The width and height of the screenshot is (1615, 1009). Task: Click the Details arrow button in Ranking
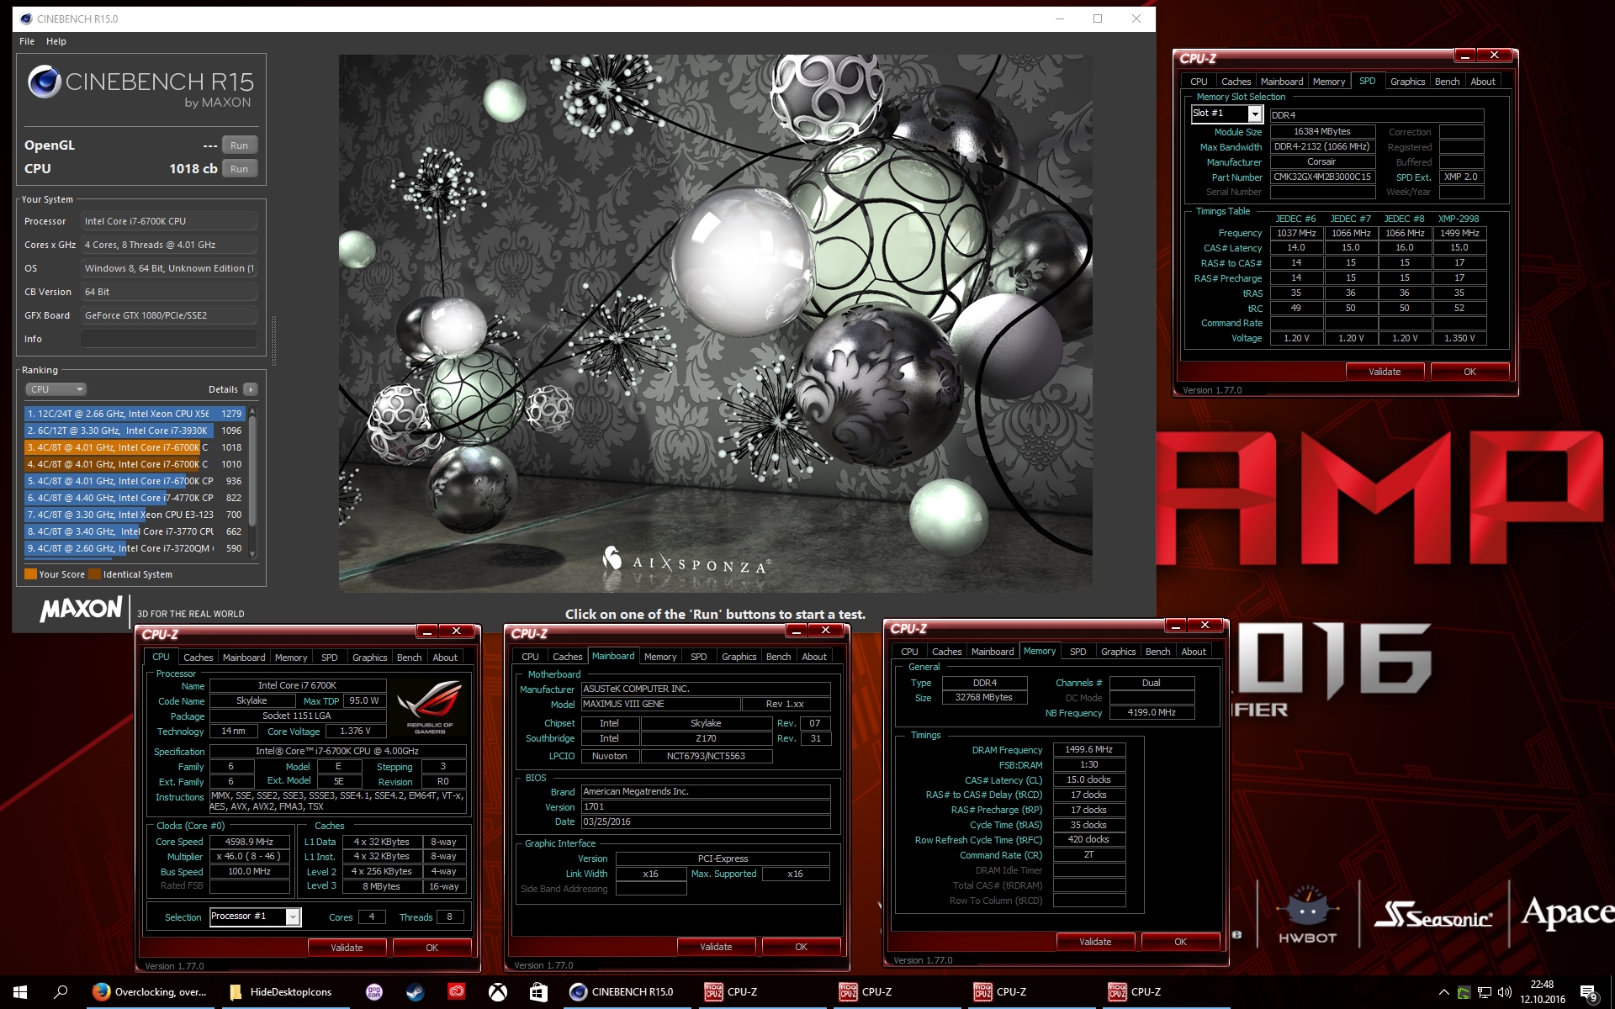[250, 389]
